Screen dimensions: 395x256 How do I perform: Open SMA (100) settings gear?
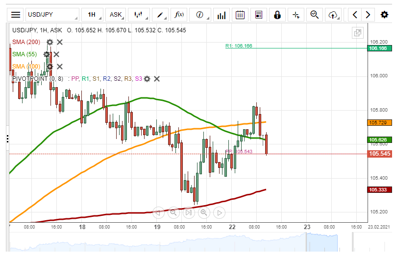(50, 67)
